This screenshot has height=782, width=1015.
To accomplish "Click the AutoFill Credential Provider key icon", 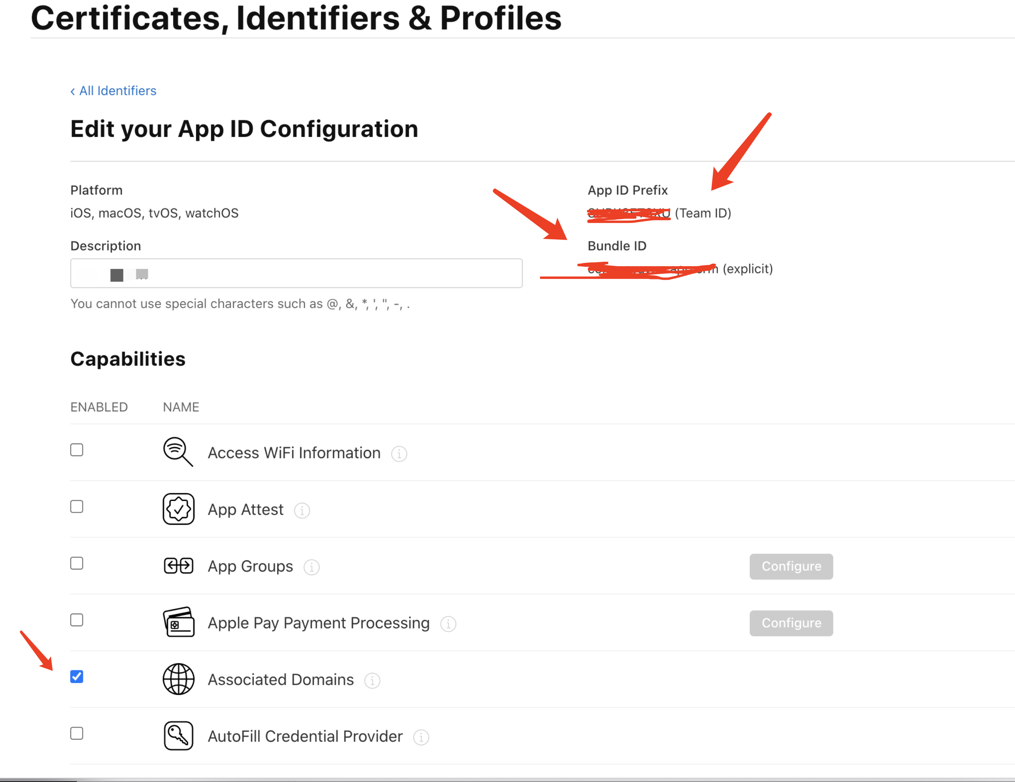I will (x=179, y=736).
